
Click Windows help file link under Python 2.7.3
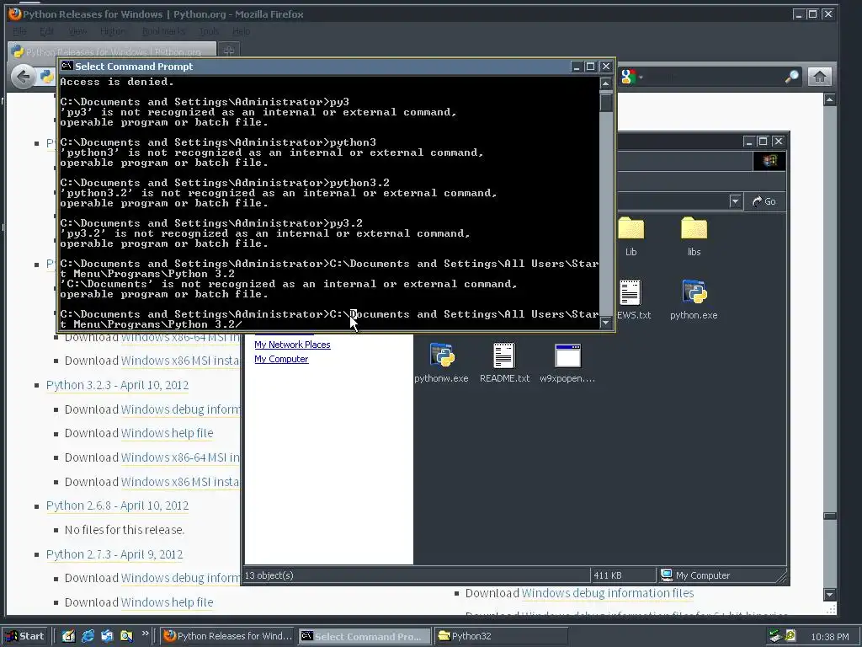[x=167, y=602]
